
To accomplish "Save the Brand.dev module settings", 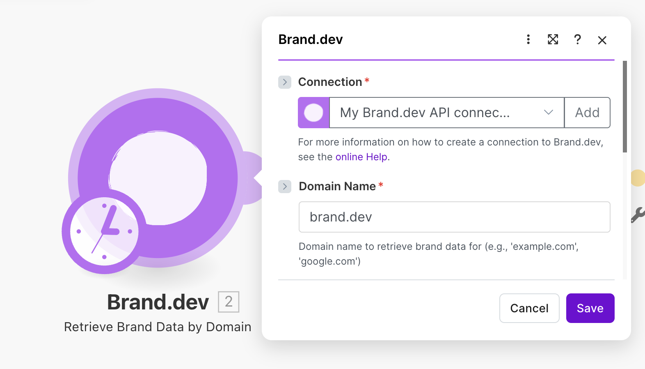I will (x=590, y=308).
